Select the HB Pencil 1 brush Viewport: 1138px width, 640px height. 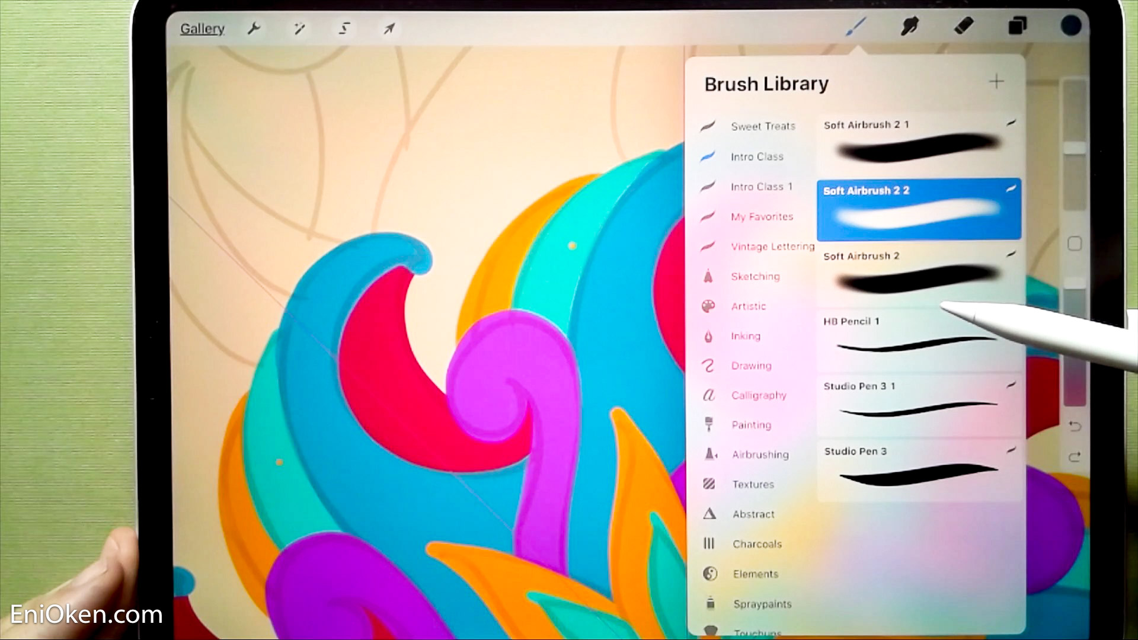pos(919,340)
